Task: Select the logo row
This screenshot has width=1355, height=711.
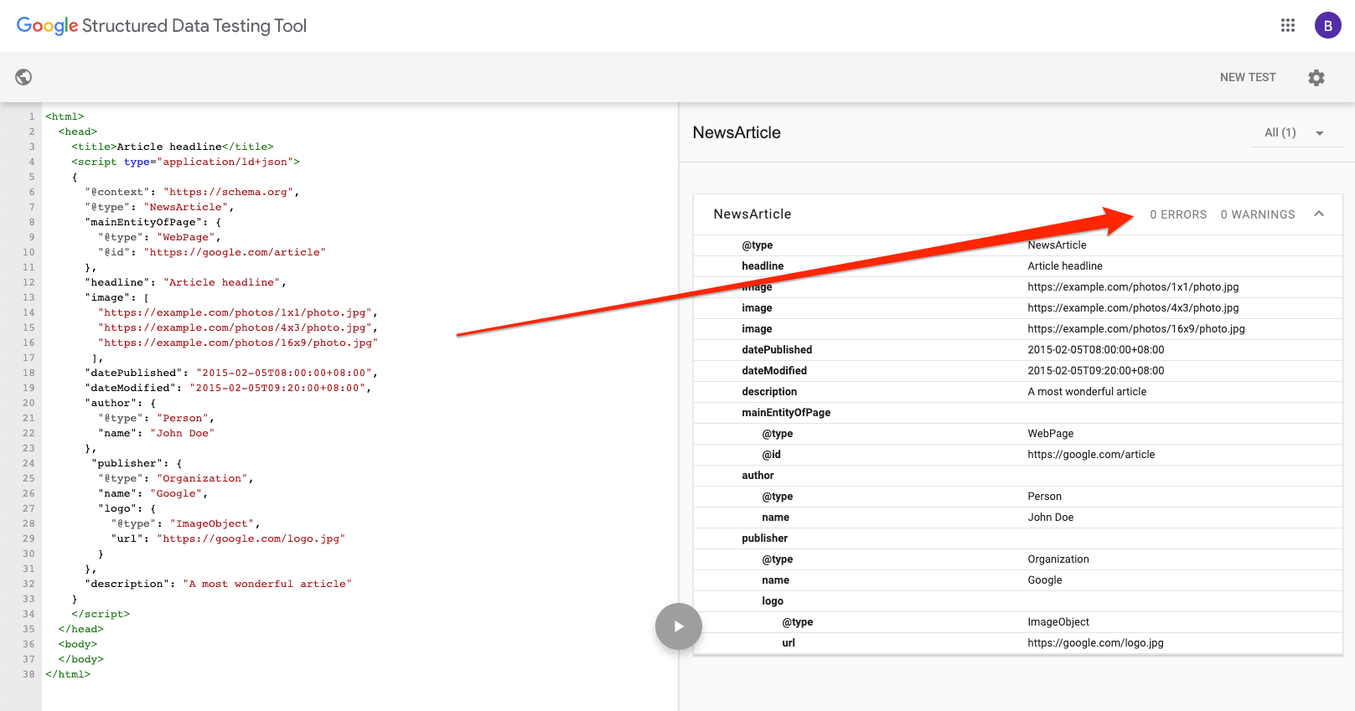Action: pos(1018,601)
